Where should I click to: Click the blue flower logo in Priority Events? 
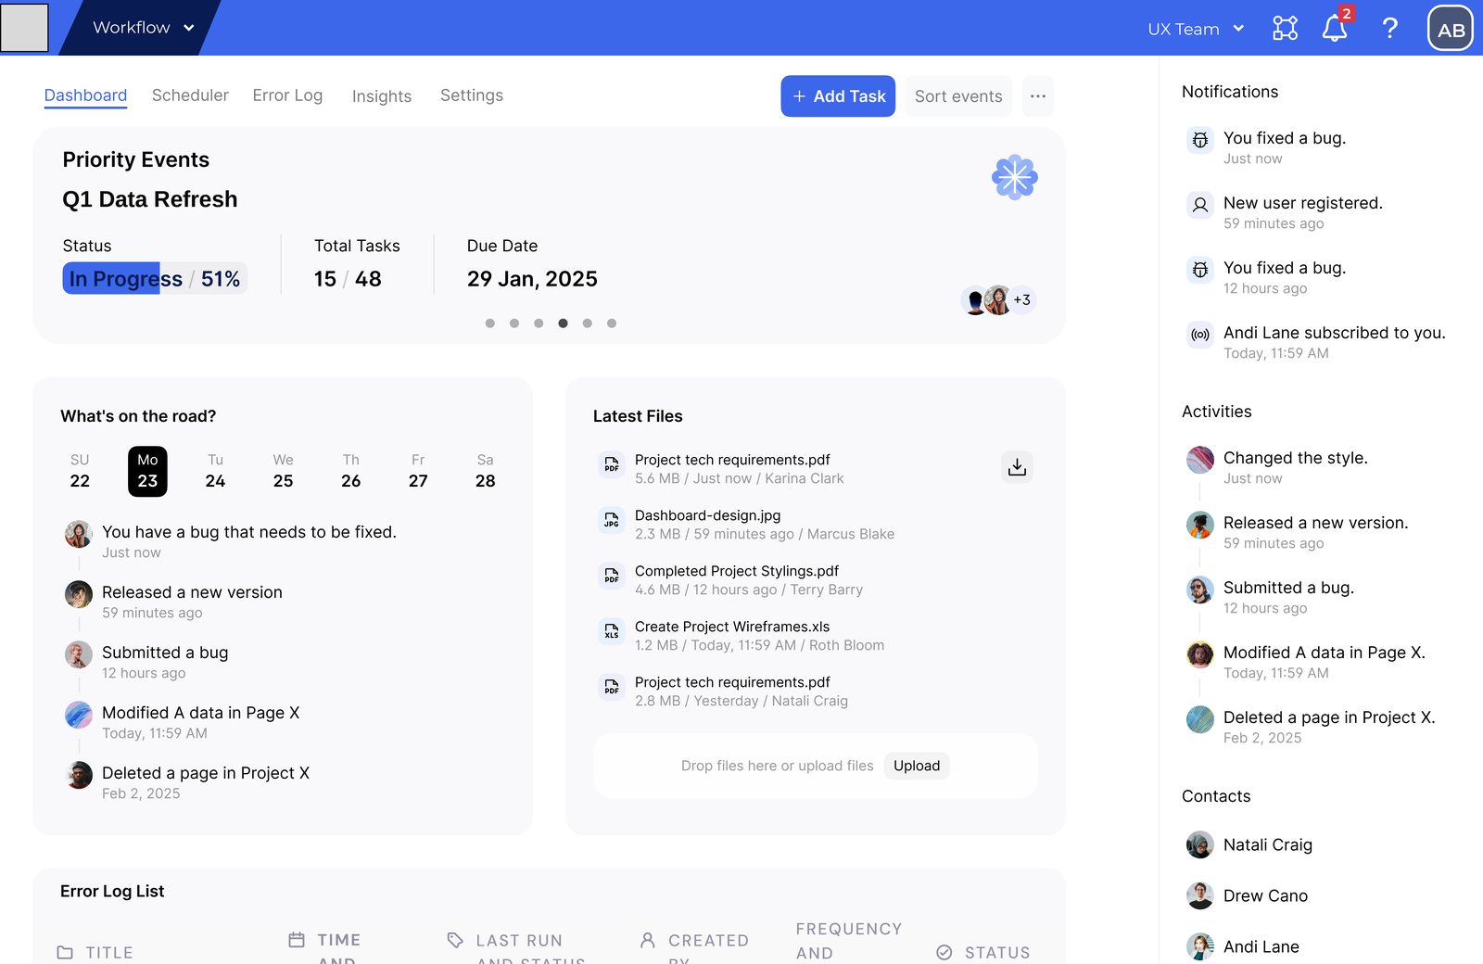point(1014,177)
